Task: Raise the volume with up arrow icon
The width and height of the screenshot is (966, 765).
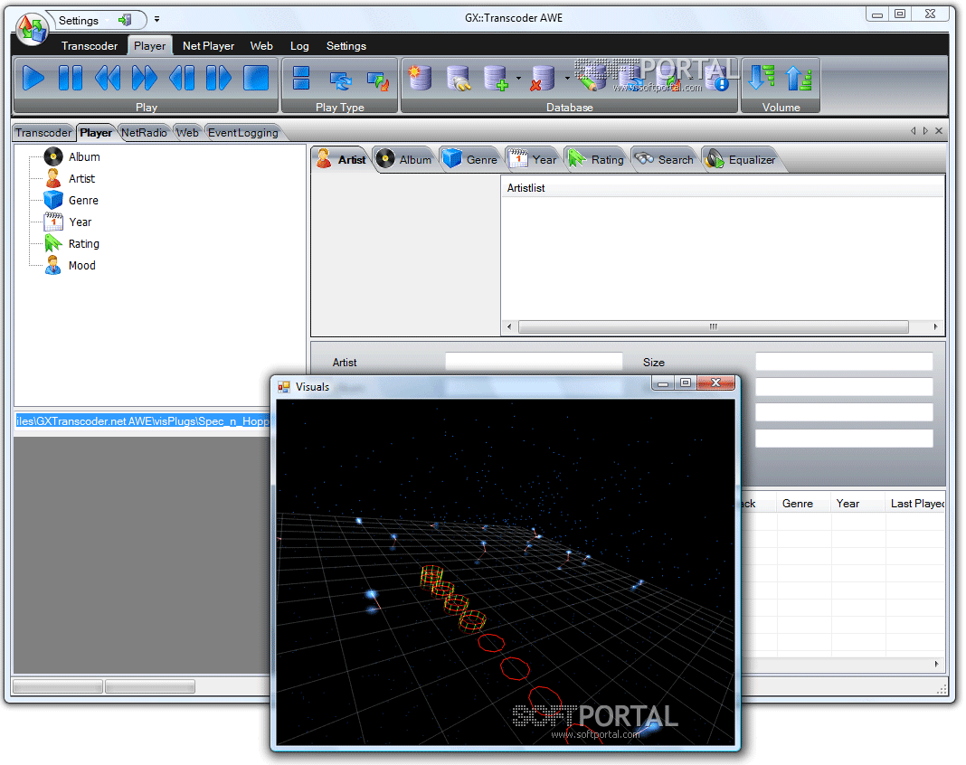Action: click(x=799, y=79)
